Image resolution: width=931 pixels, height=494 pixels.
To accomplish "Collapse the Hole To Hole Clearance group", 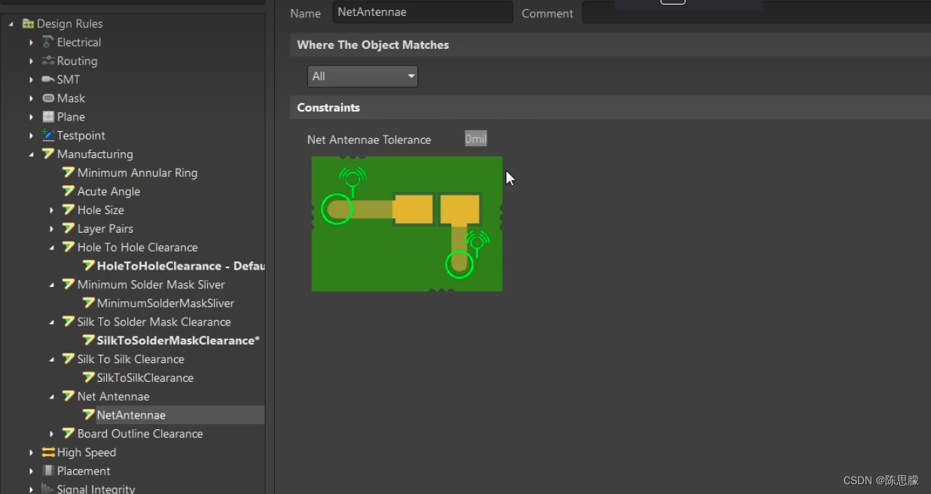I will click(52, 247).
